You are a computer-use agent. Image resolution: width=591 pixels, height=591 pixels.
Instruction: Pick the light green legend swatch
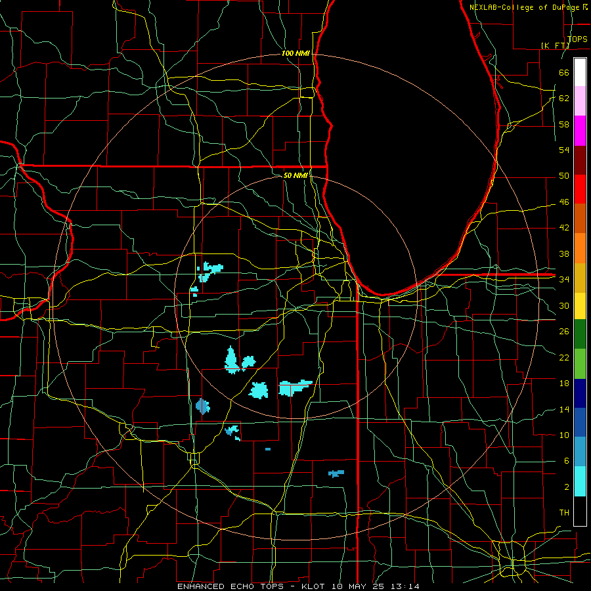(x=580, y=364)
